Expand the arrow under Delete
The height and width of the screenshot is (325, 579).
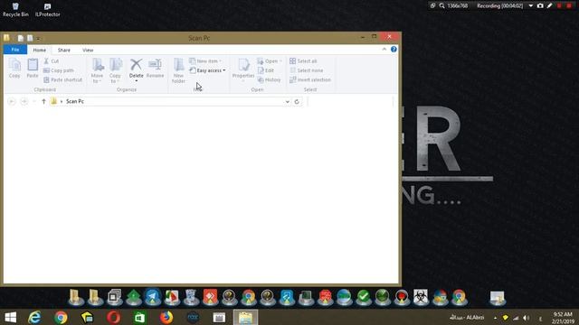pos(137,81)
